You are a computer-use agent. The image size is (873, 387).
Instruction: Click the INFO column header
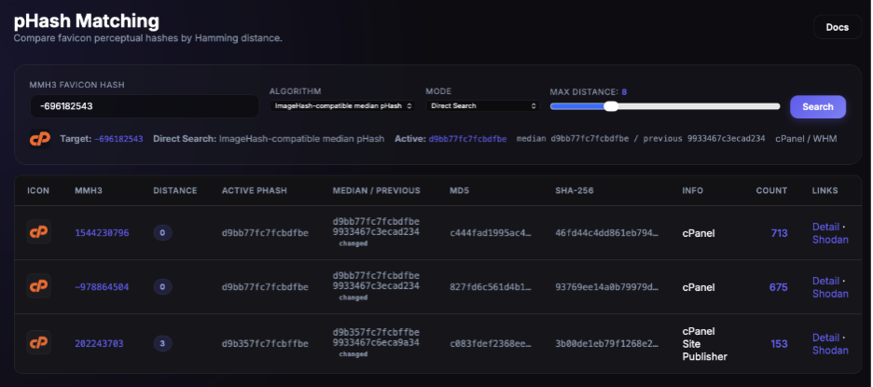click(693, 190)
